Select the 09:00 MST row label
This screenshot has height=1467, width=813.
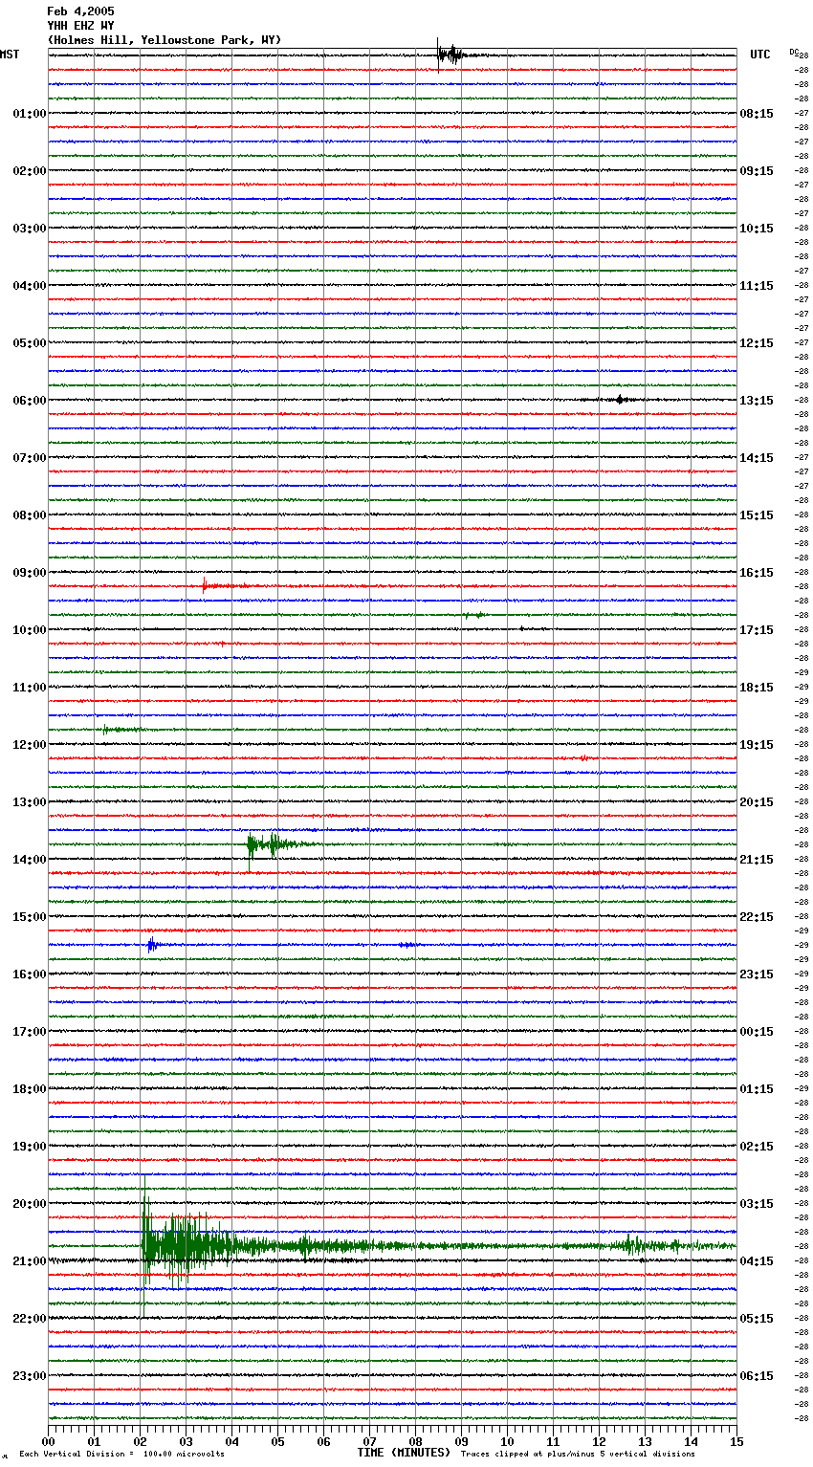click(x=29, y=573)
